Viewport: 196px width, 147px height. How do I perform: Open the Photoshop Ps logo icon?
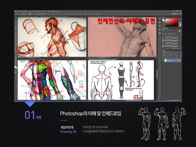(x=16, y=11)
